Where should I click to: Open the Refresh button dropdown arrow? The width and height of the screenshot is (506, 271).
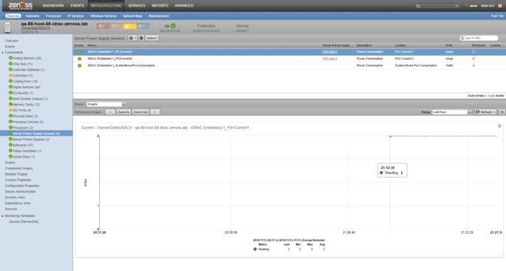pos(495,112)
